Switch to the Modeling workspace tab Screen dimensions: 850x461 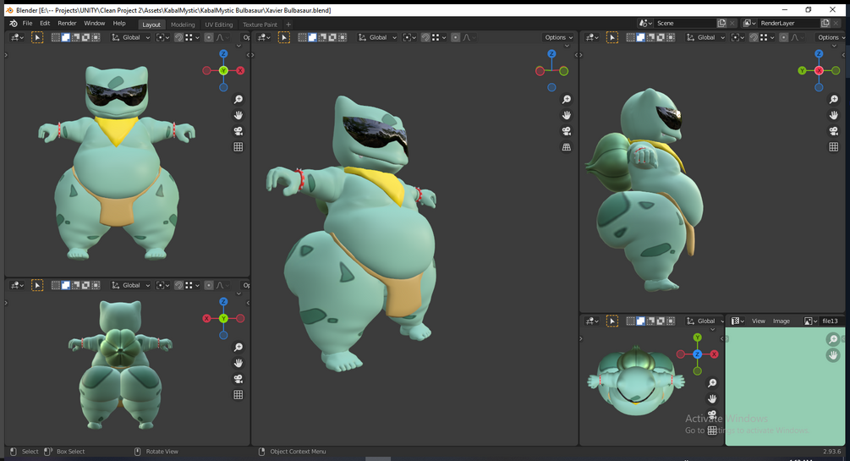[183, 25]
